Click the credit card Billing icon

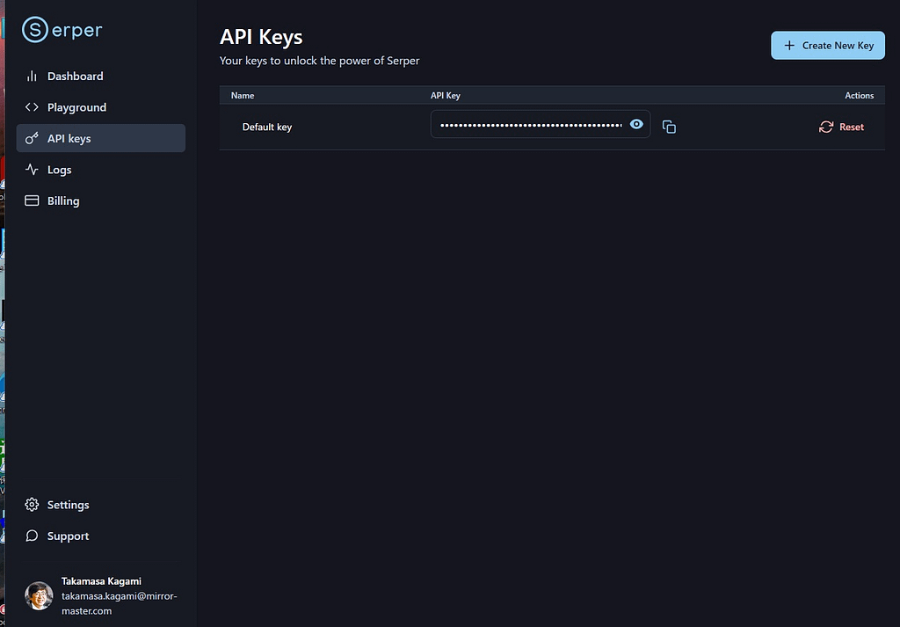pyautogui.click(x=32, y=201)
